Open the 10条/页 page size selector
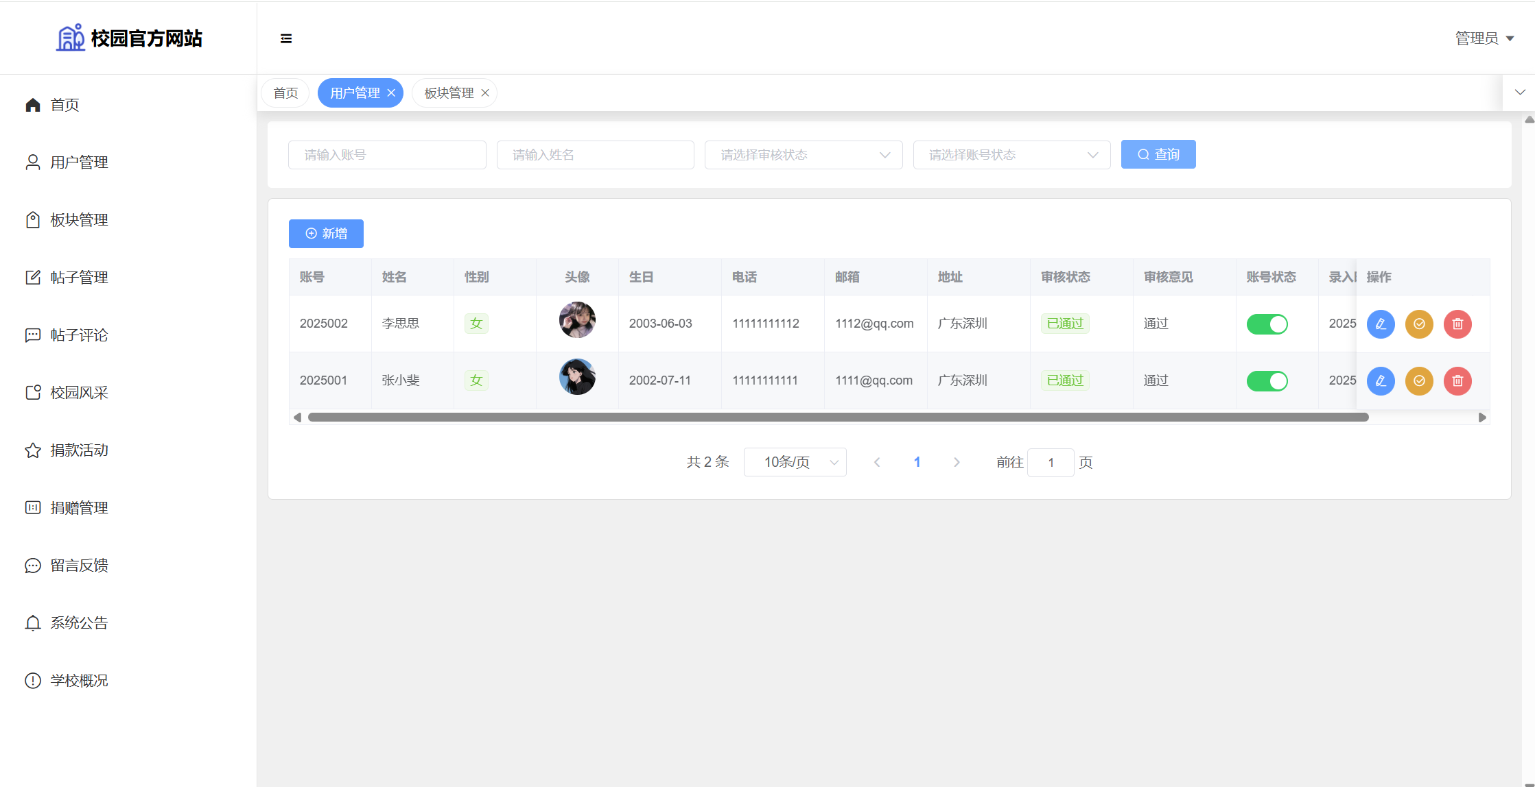1535x787 pixels. pos(795,462)
